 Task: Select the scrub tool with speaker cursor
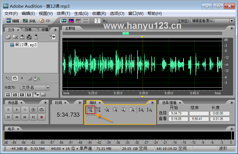[105, 20]
